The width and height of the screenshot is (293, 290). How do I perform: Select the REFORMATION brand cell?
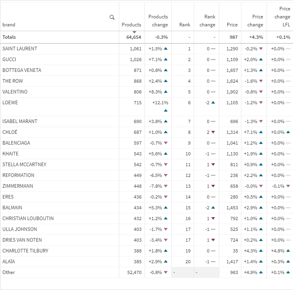60,175
